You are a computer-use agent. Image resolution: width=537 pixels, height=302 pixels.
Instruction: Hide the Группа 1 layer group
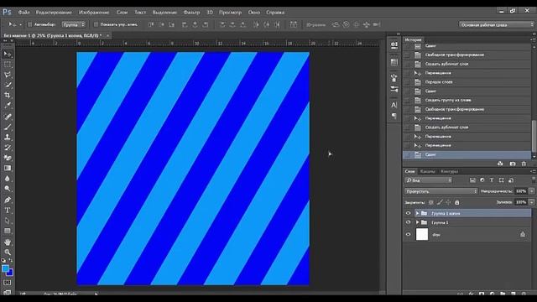[408, 222]
